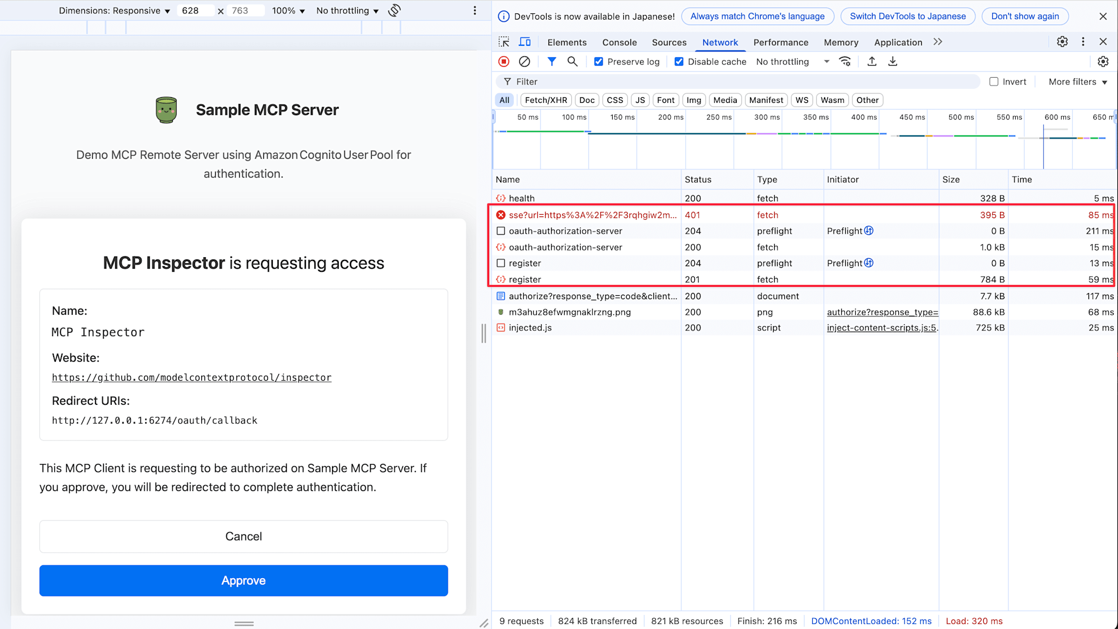
Task: Switch to the Memory tab
Action: 841,42
